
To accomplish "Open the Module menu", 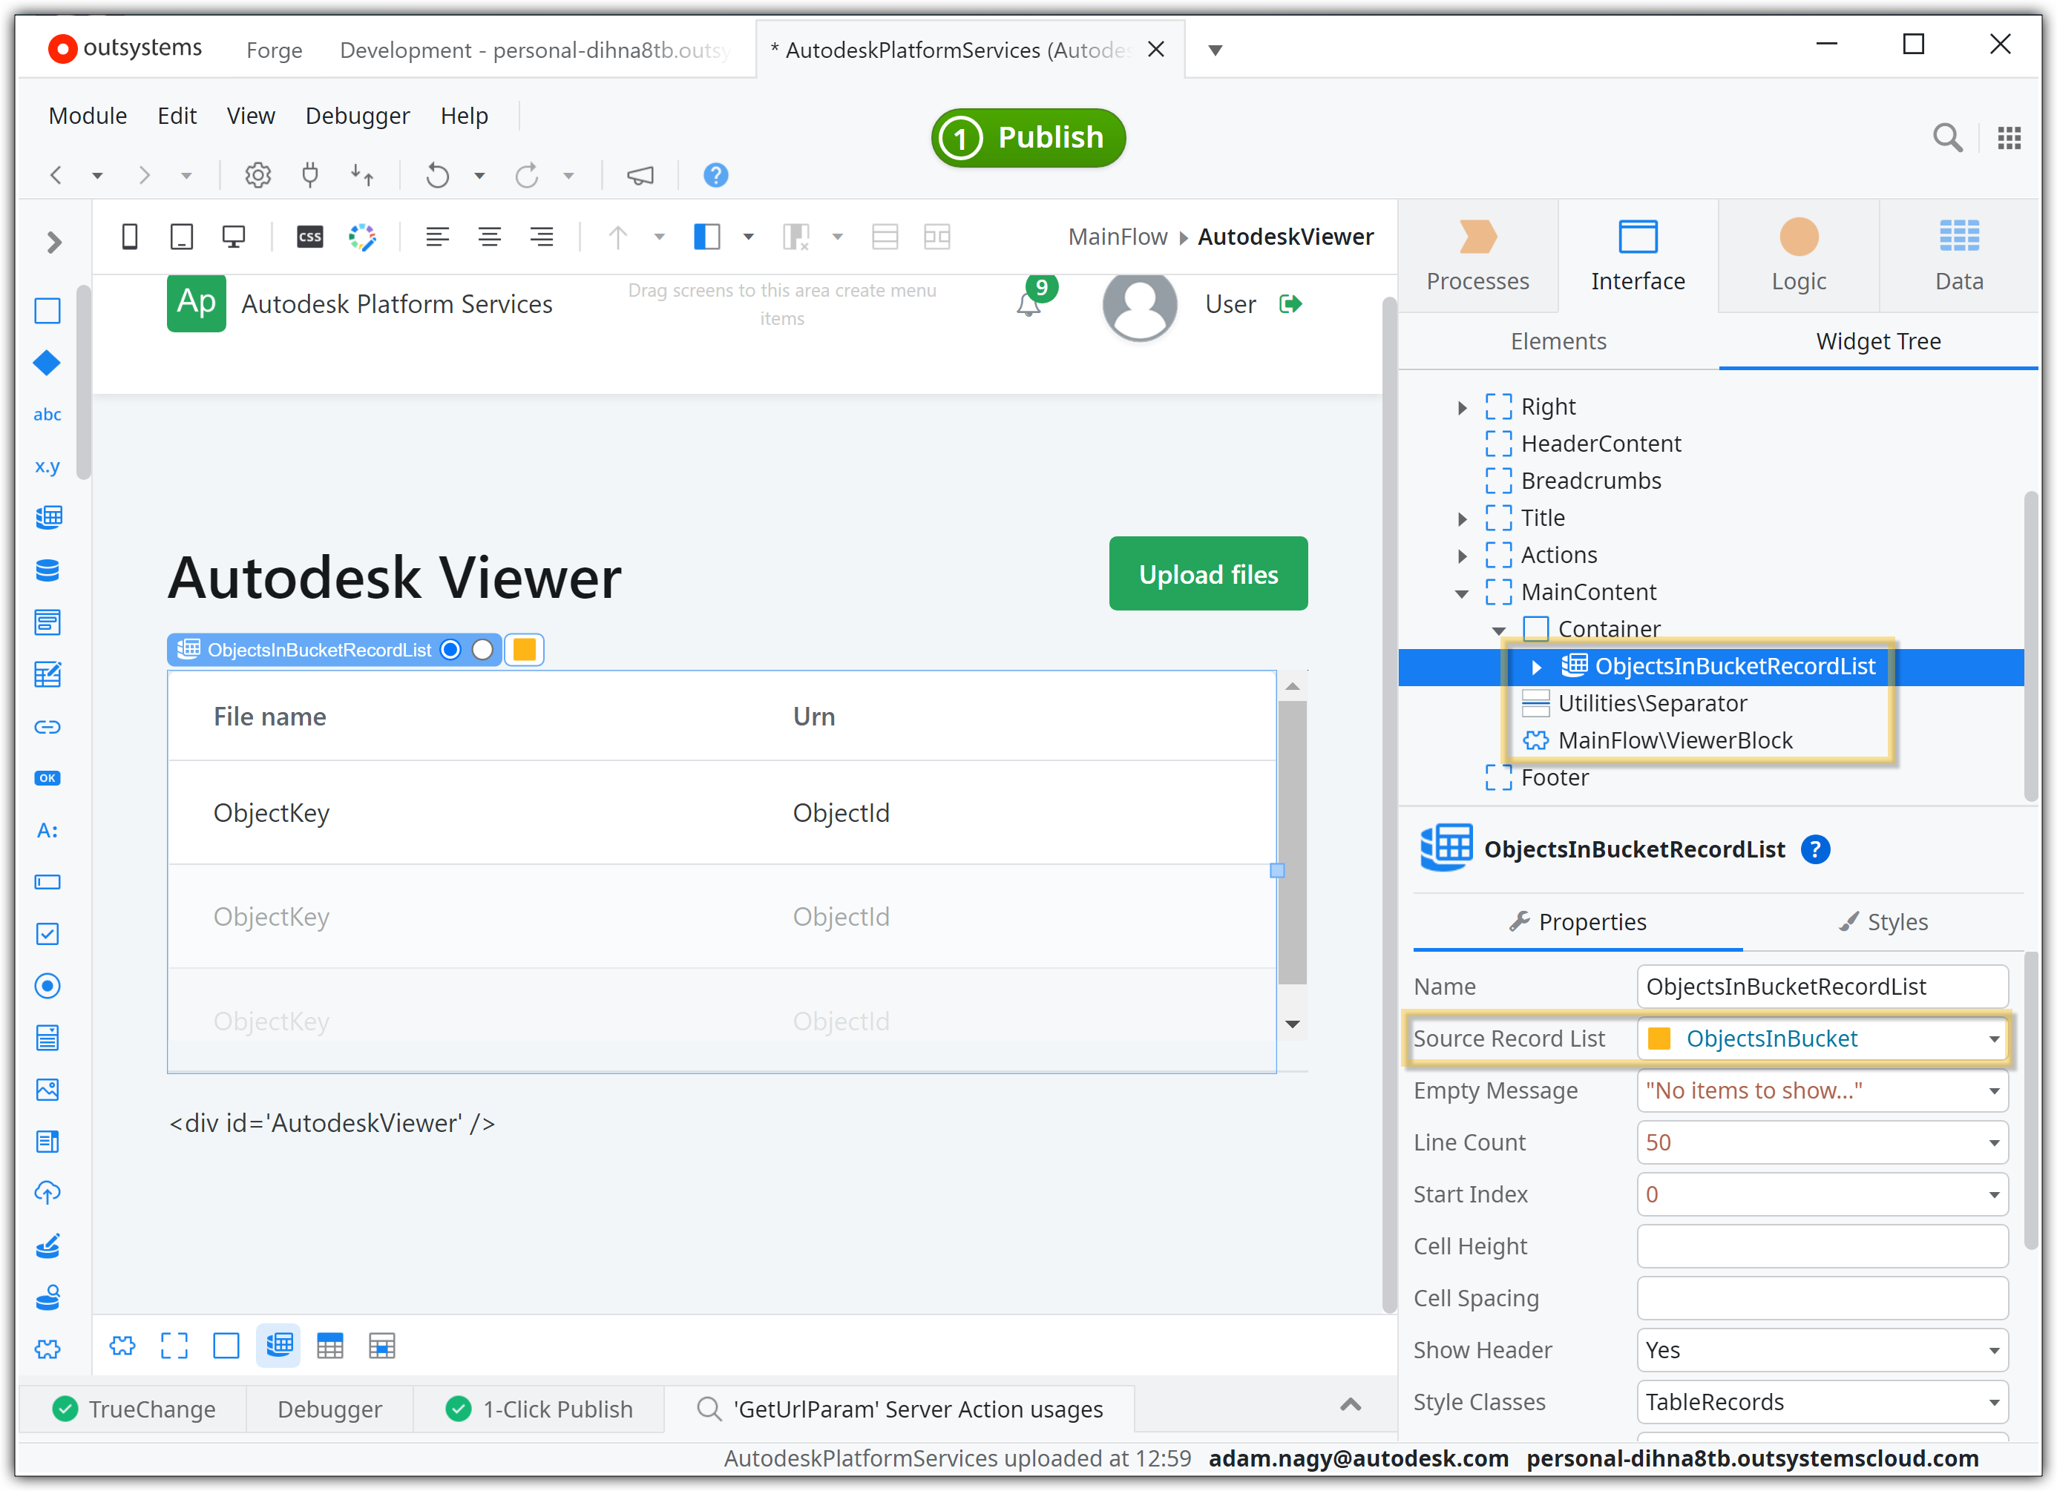I will coord(87,116).
